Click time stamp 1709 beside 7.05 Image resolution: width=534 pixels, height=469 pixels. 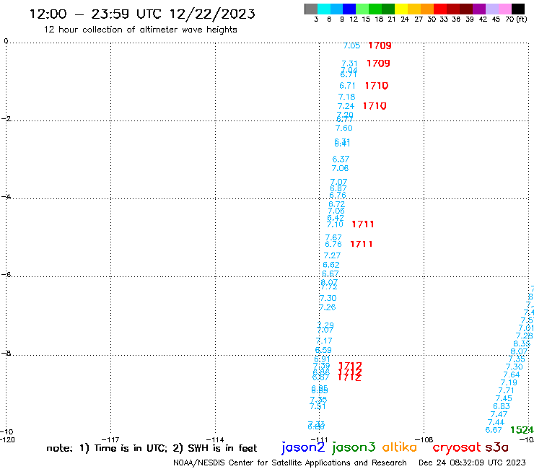(380, 45)
